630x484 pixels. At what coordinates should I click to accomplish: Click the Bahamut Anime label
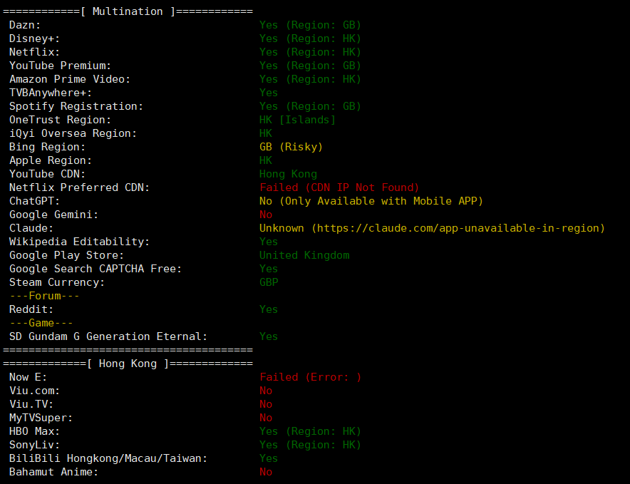click(x=54, y=472)
